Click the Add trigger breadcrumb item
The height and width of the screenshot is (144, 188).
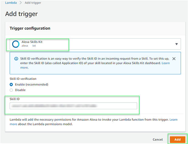(33, 3)
